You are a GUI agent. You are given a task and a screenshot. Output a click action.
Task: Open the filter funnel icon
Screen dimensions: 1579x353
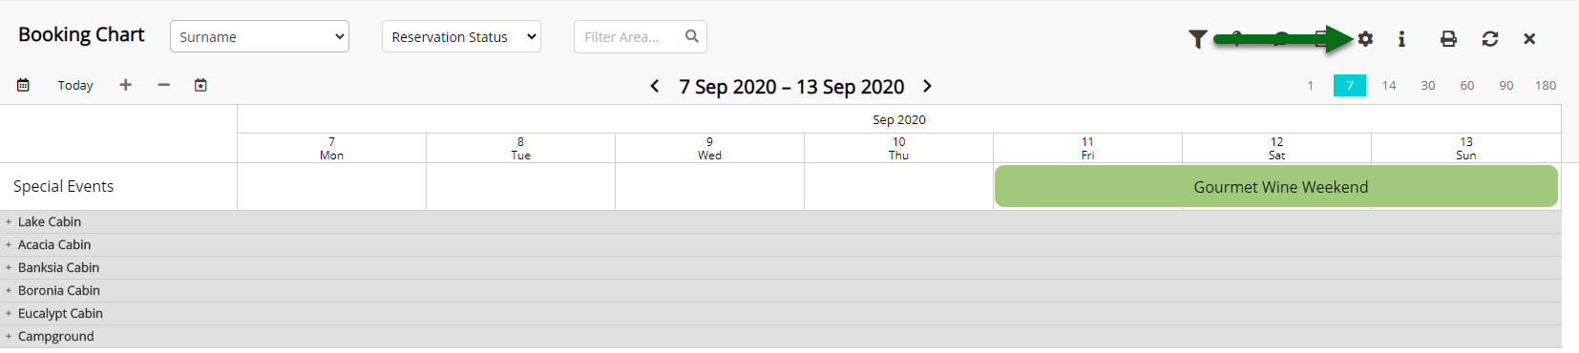point(1197,38)
